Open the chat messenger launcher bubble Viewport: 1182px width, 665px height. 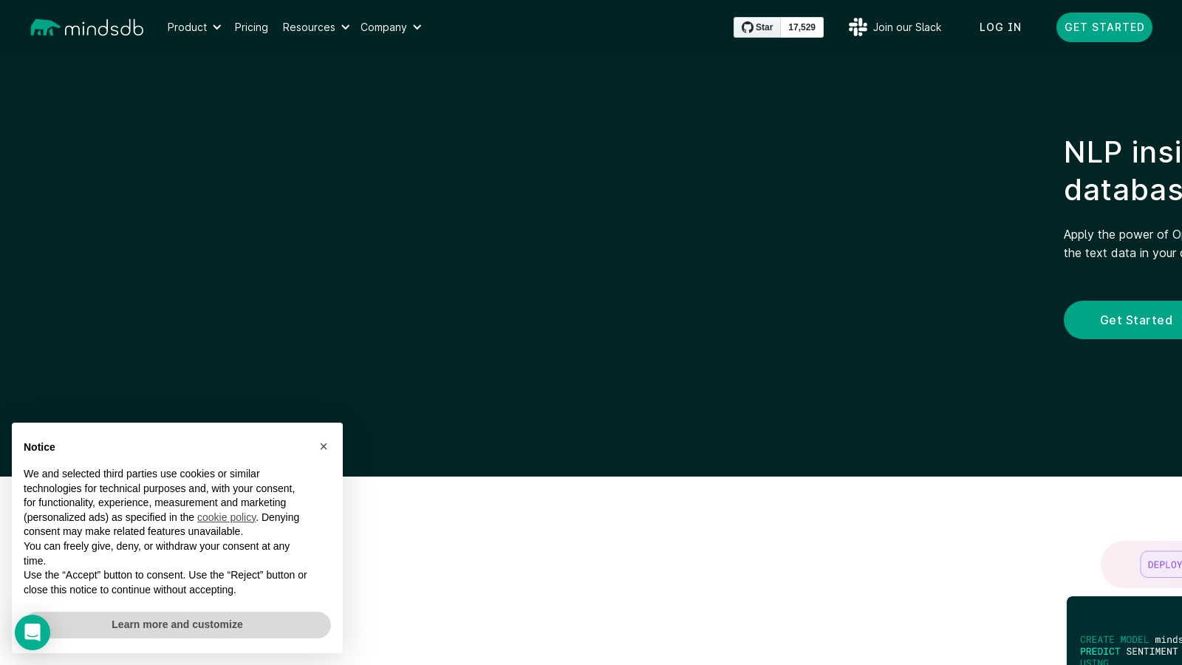pos(33,632)
